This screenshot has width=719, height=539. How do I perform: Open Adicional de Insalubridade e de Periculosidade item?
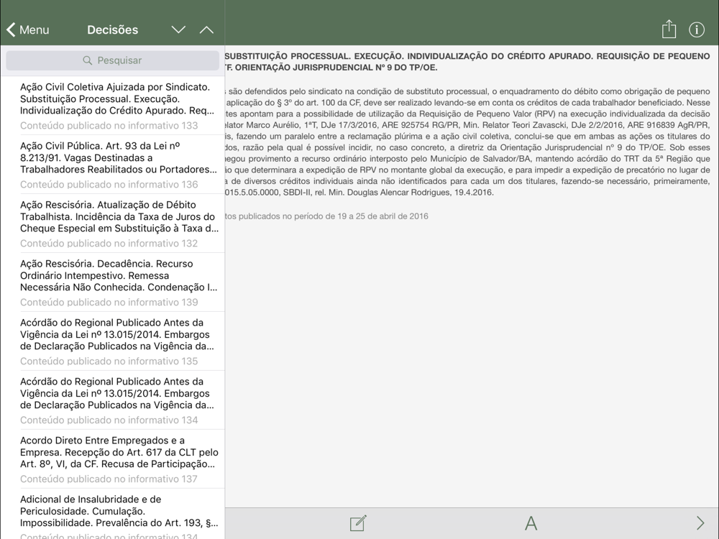click(x=112, y=514)
